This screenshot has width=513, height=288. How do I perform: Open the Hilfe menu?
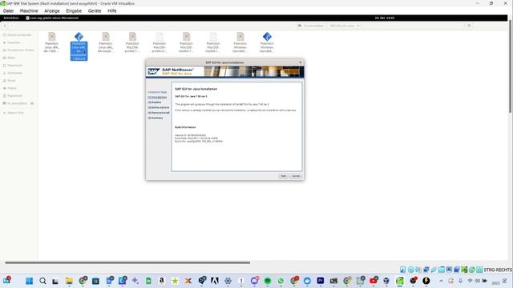112,10
